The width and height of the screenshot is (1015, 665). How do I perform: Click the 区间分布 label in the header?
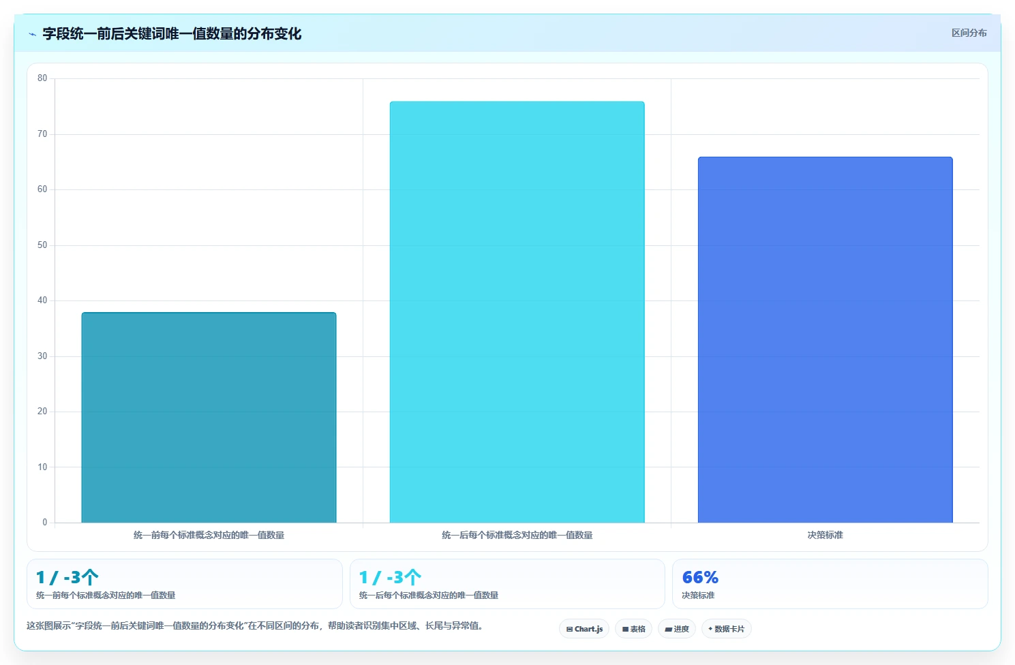(x=969, y=33)
